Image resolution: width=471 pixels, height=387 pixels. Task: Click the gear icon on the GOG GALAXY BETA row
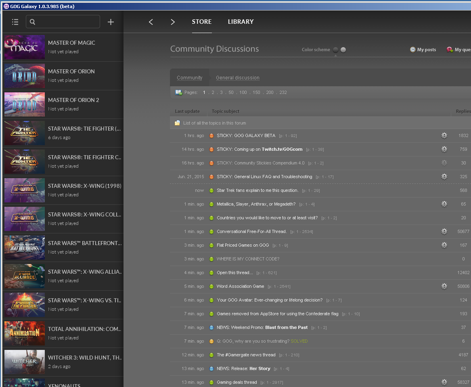pos(444,135)
